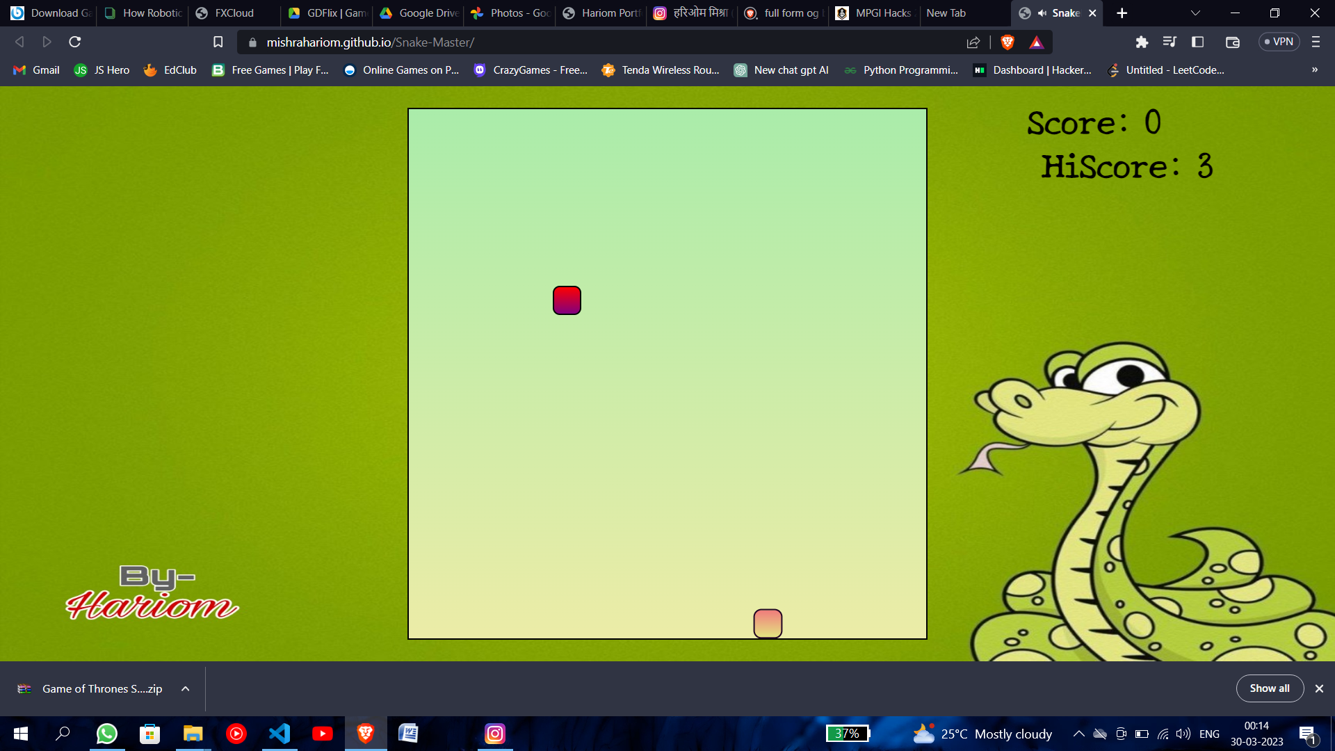1335x751 pixels.
Task: Open Visual Studio Code from taskbar
Action: 280,734
